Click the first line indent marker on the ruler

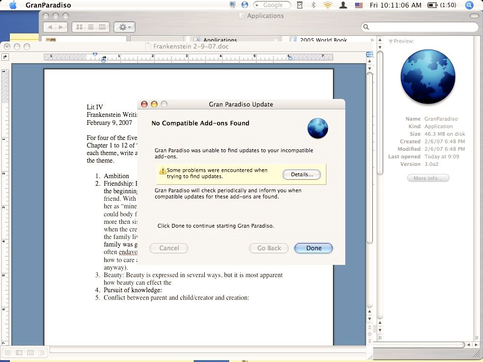95,55
